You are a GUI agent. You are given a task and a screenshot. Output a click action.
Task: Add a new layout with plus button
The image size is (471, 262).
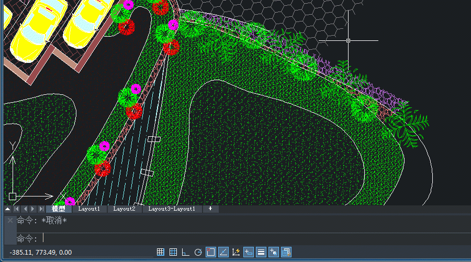[210, 209]
